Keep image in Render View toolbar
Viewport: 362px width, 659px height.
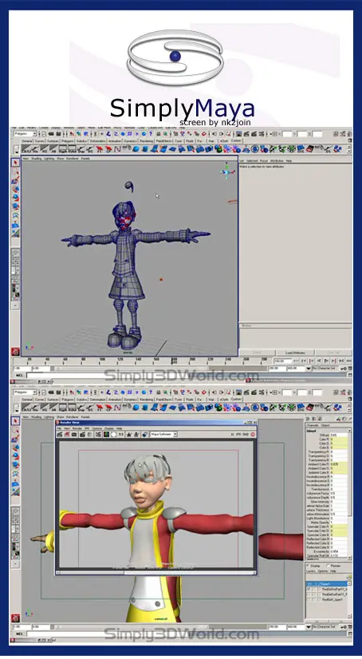pos(129,434)
